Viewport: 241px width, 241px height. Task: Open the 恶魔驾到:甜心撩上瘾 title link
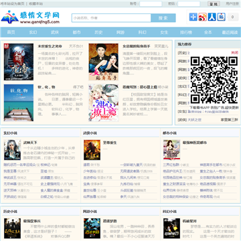pyautogui.click(x=140, y=87)
